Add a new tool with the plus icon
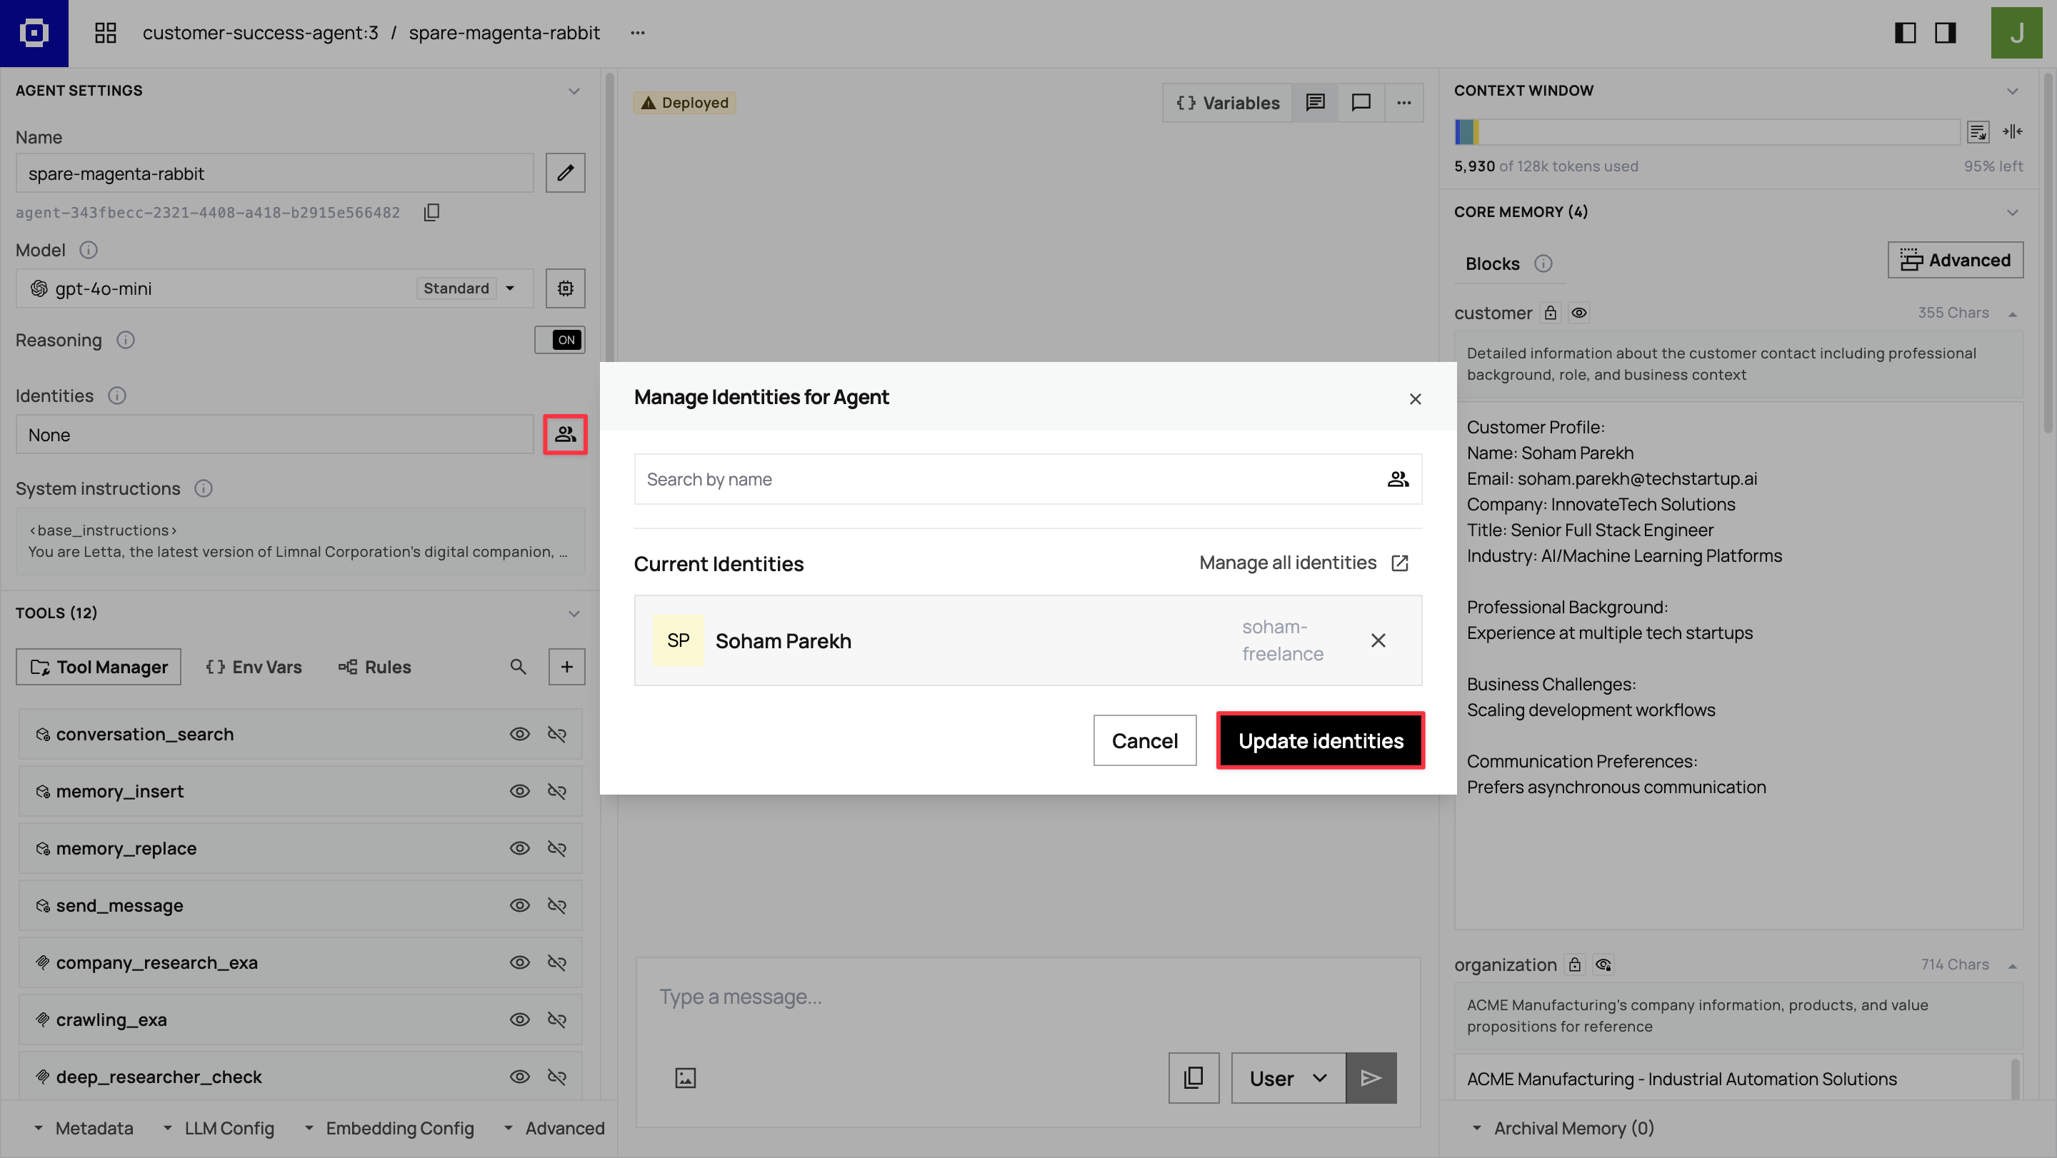The width and height of the screenshot is (2057, 1158). pos(567,666)
